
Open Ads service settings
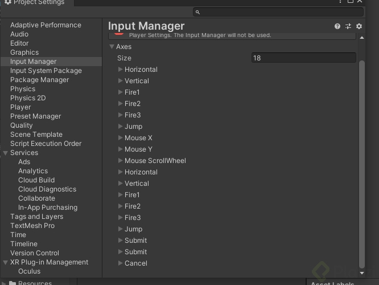(24, 162)
